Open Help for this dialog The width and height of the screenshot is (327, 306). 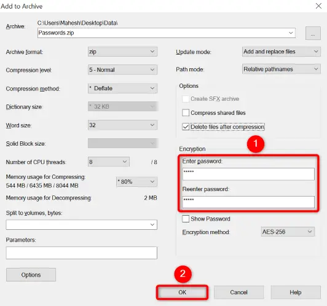pos(296,292)
